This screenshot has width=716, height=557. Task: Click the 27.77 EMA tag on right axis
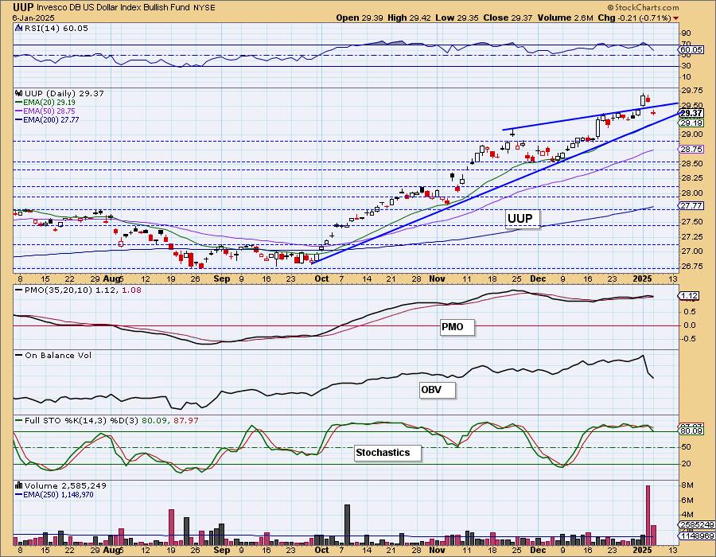click(x=692, y=206)
